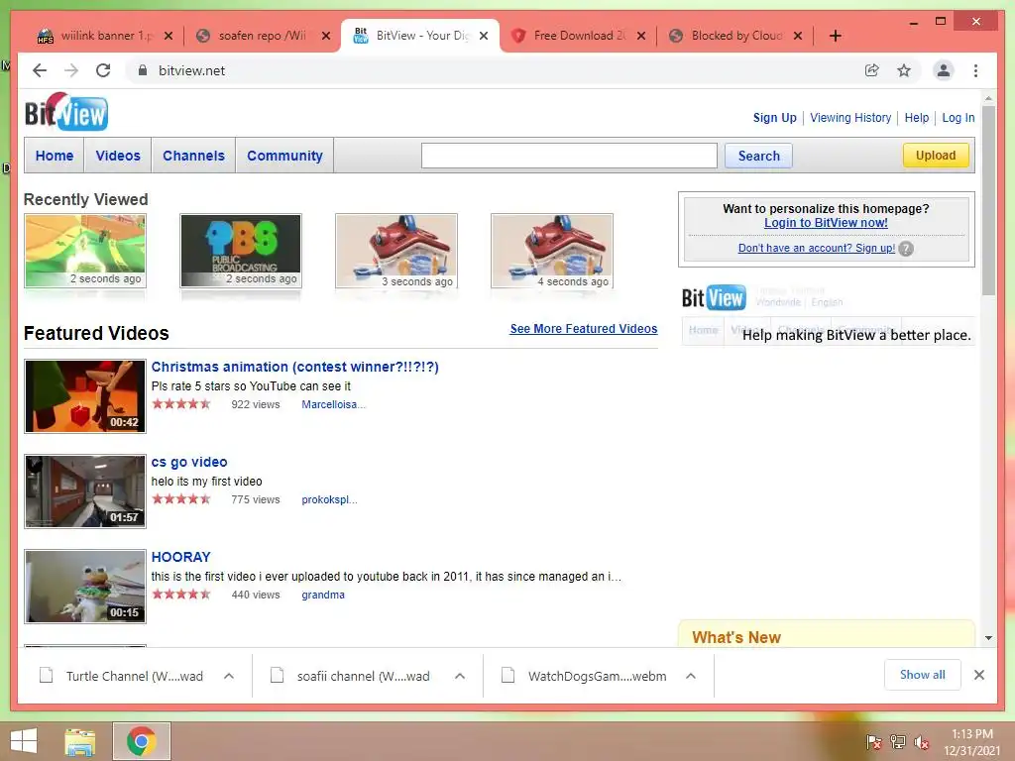Click the scrollbar down arrow

click(988, 638)
